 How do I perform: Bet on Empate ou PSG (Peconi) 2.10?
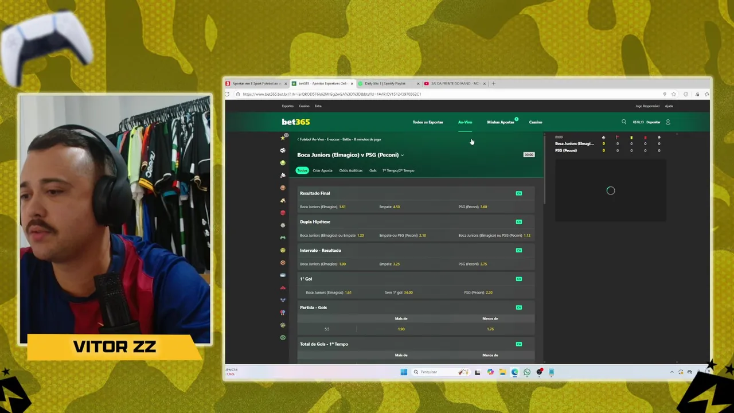(416, 235)
